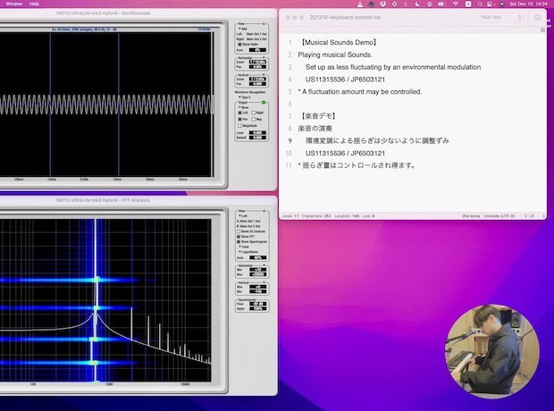This screenshot has height=411, width=554.
Task: Click the collapse icon on the FFT View panel
Action: click(264, 211)
